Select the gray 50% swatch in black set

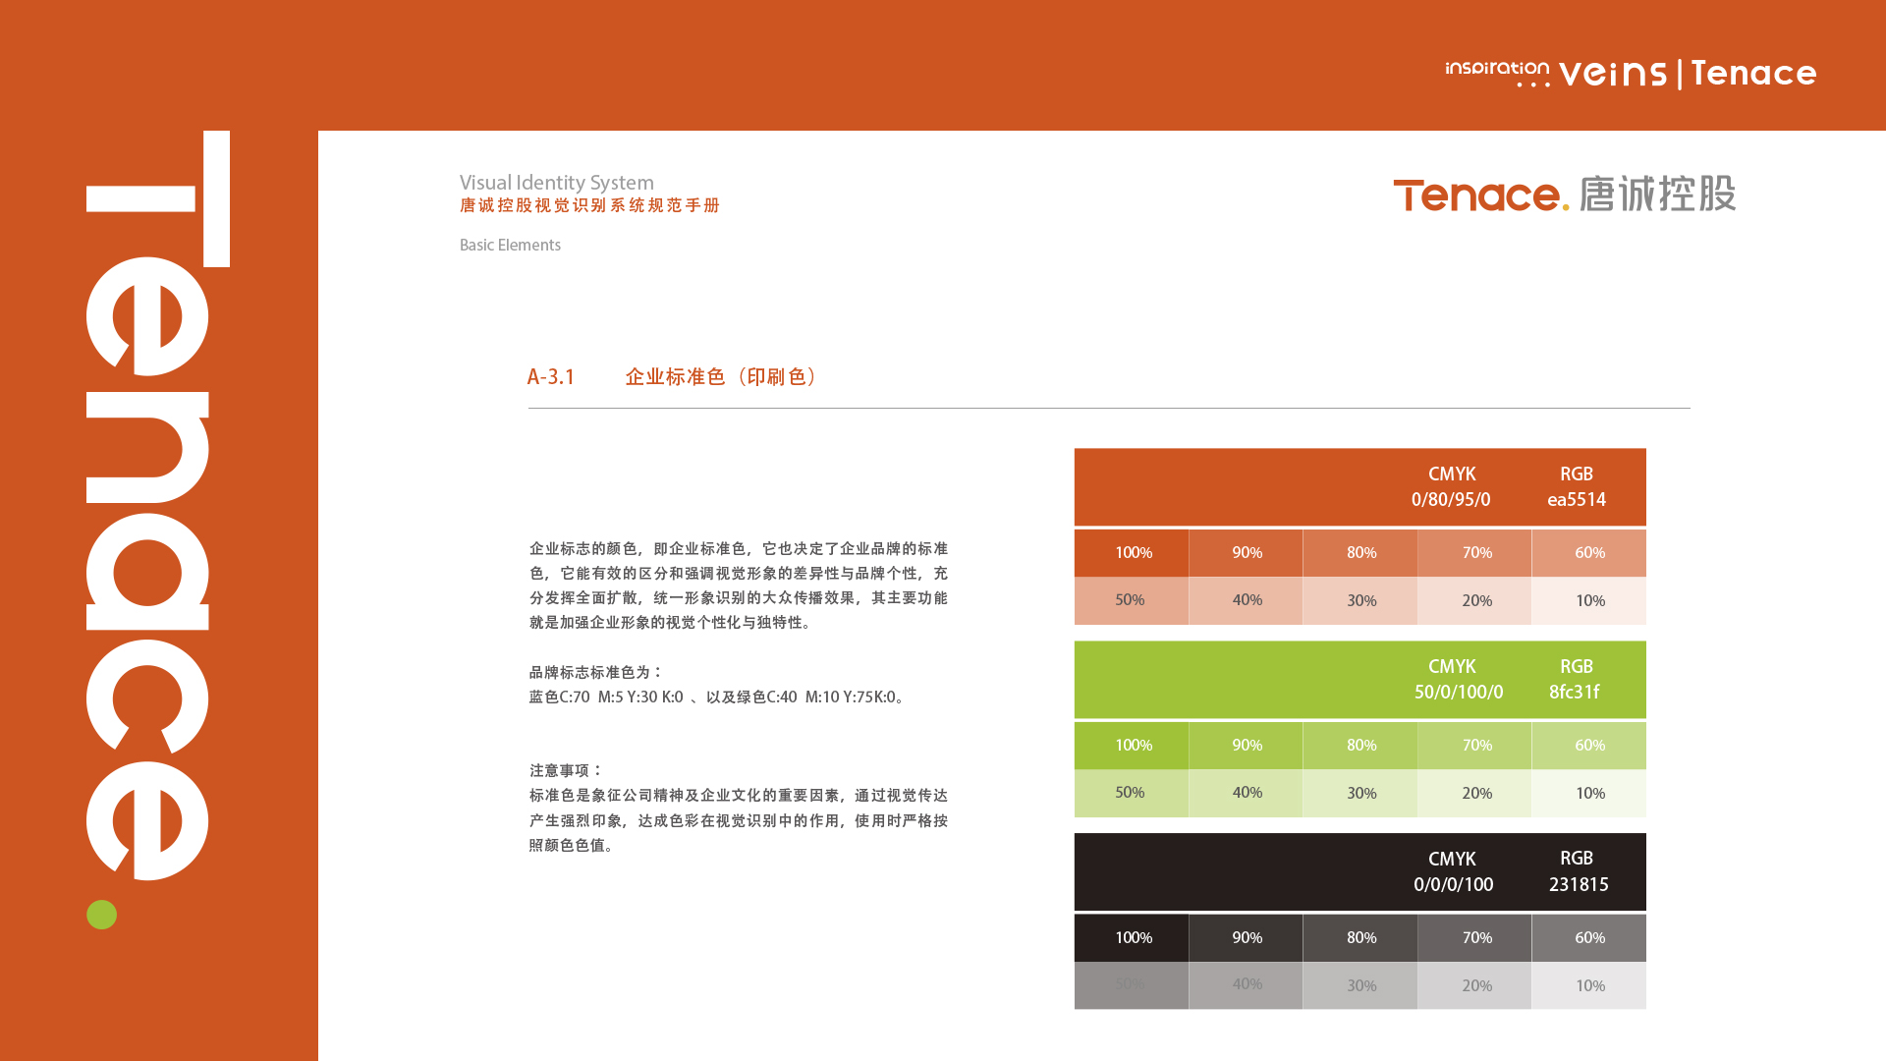click(x=1132, y=985)
